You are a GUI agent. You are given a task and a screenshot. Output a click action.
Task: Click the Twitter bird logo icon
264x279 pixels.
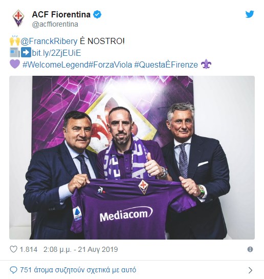(250, 14)
